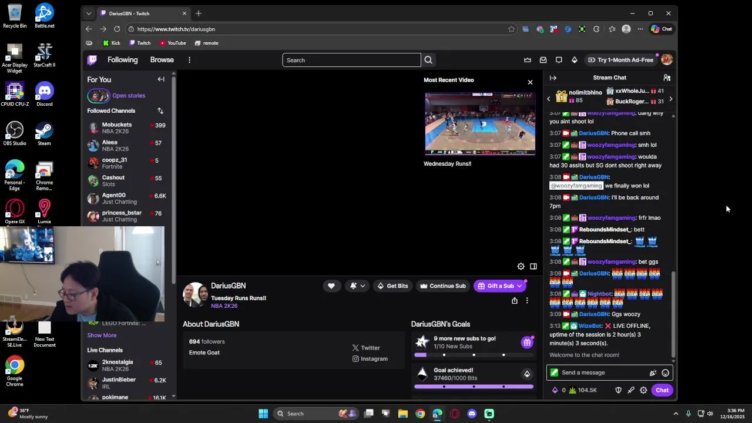
Task: Open Browse in the Twitch nav
Action: [162, 60]
